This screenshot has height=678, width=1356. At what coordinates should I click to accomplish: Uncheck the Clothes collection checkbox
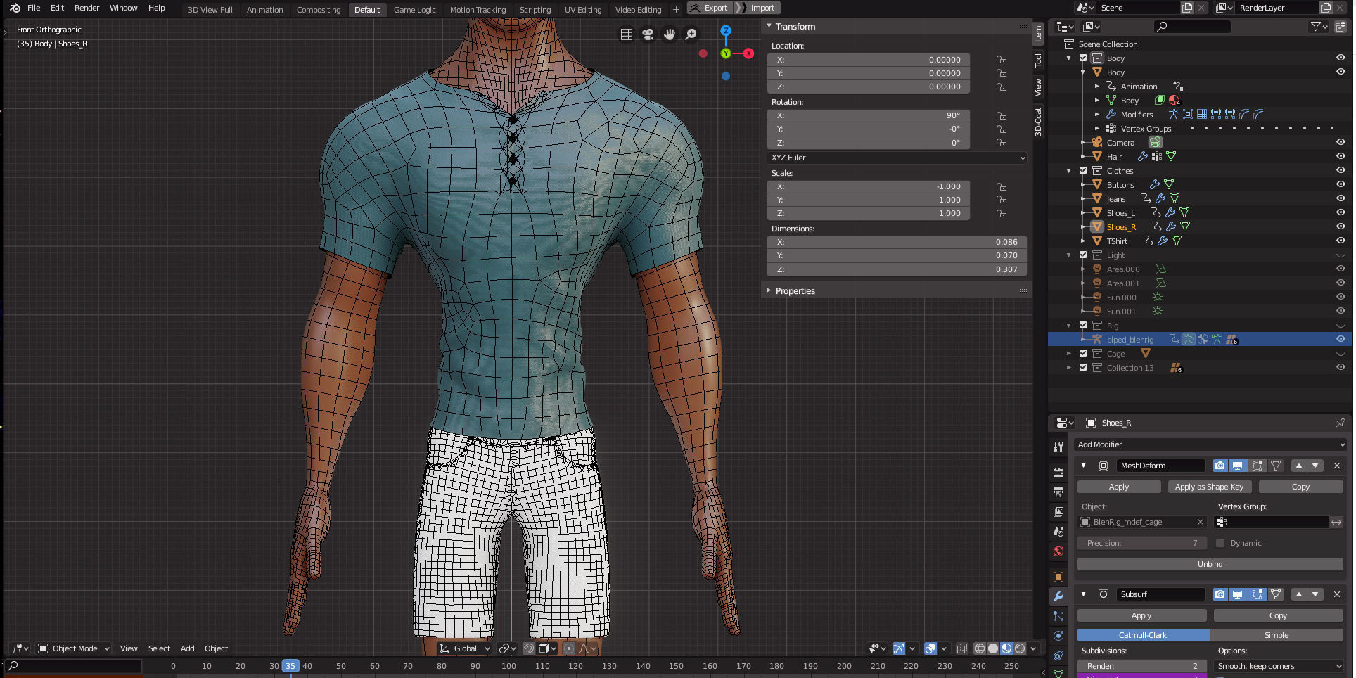(1083, 170)
